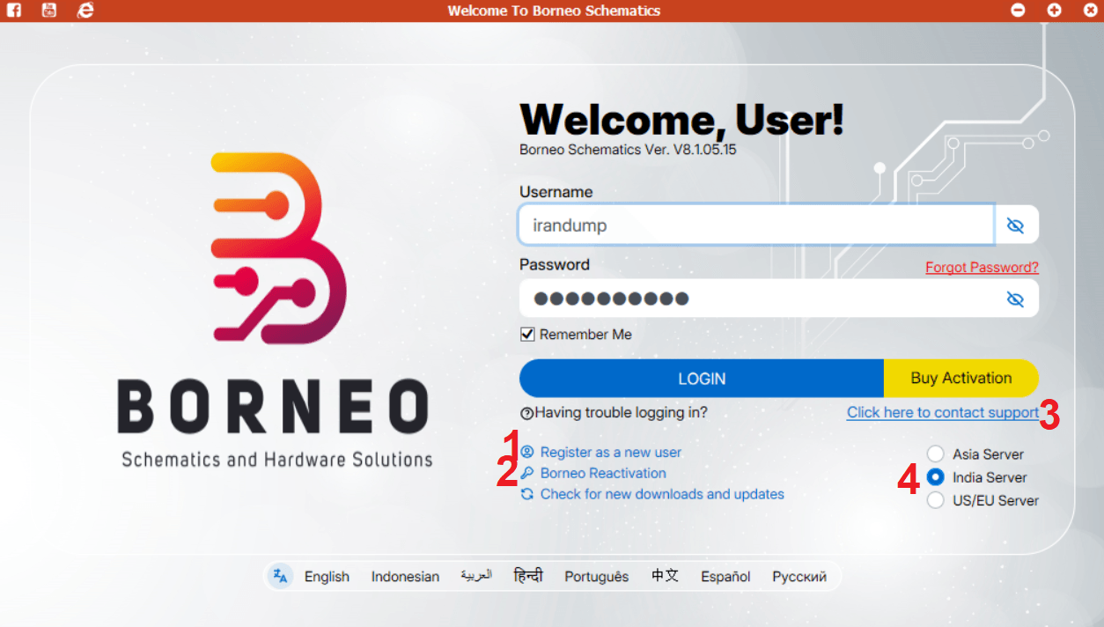1104x627 pixels.
Task: Choose the US/EU Server option
Action: (935, 500)
